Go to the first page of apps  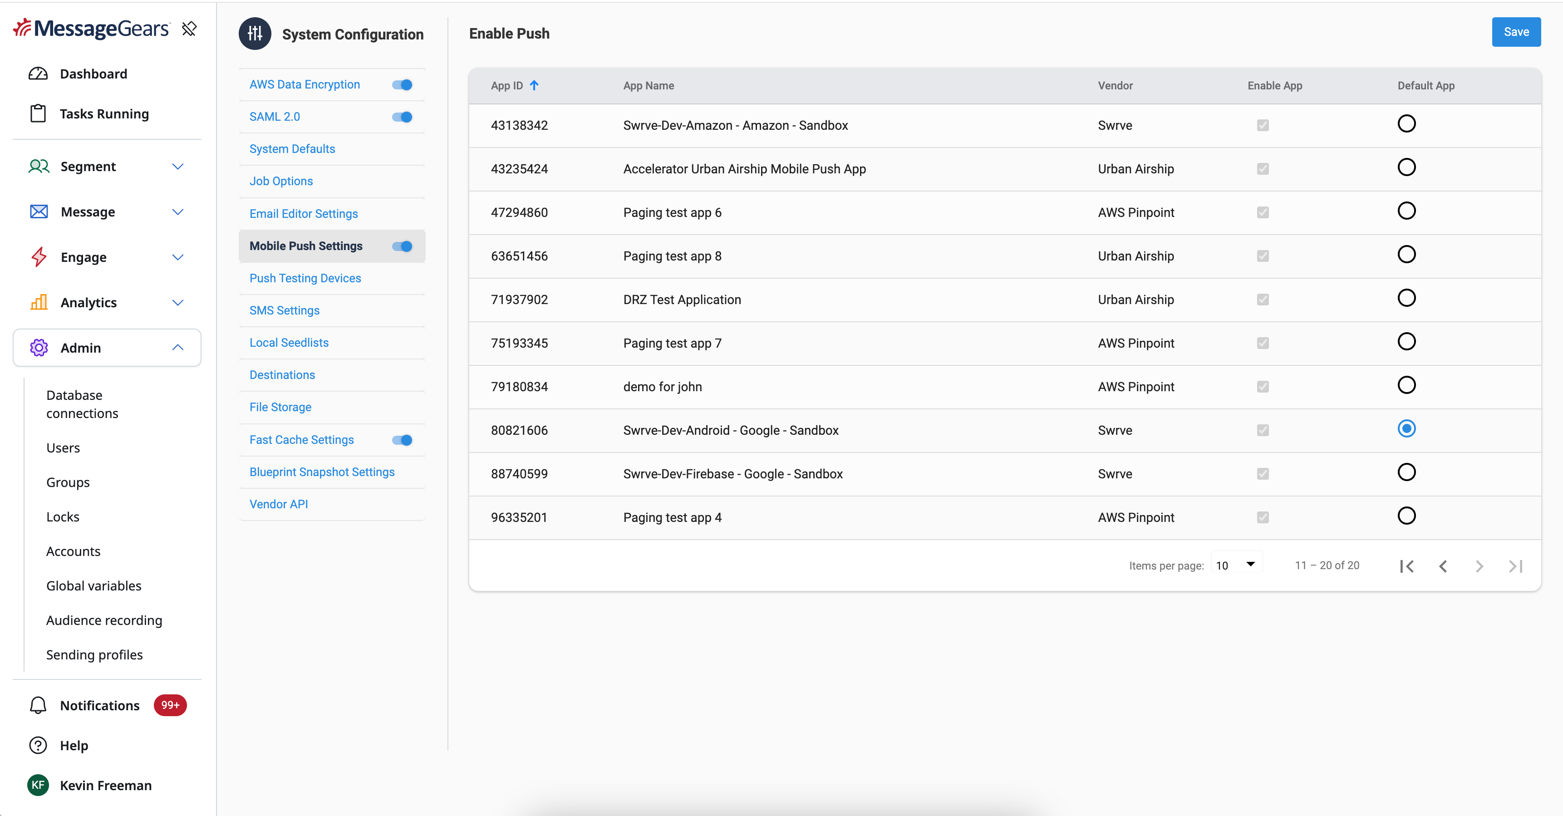tap(1407, 566)
